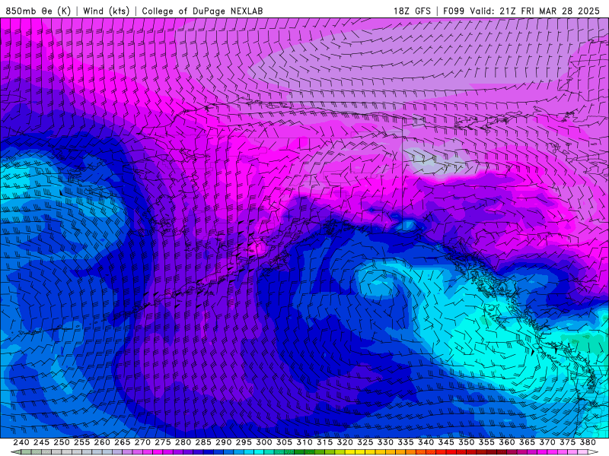Click the "18Z GFS" model run label
The image size is (609, 456).
tap(412, 11)
